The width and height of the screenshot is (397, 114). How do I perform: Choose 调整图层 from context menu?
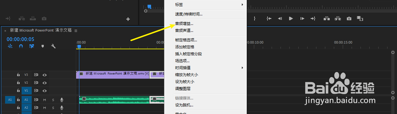[x=205, y=88]
